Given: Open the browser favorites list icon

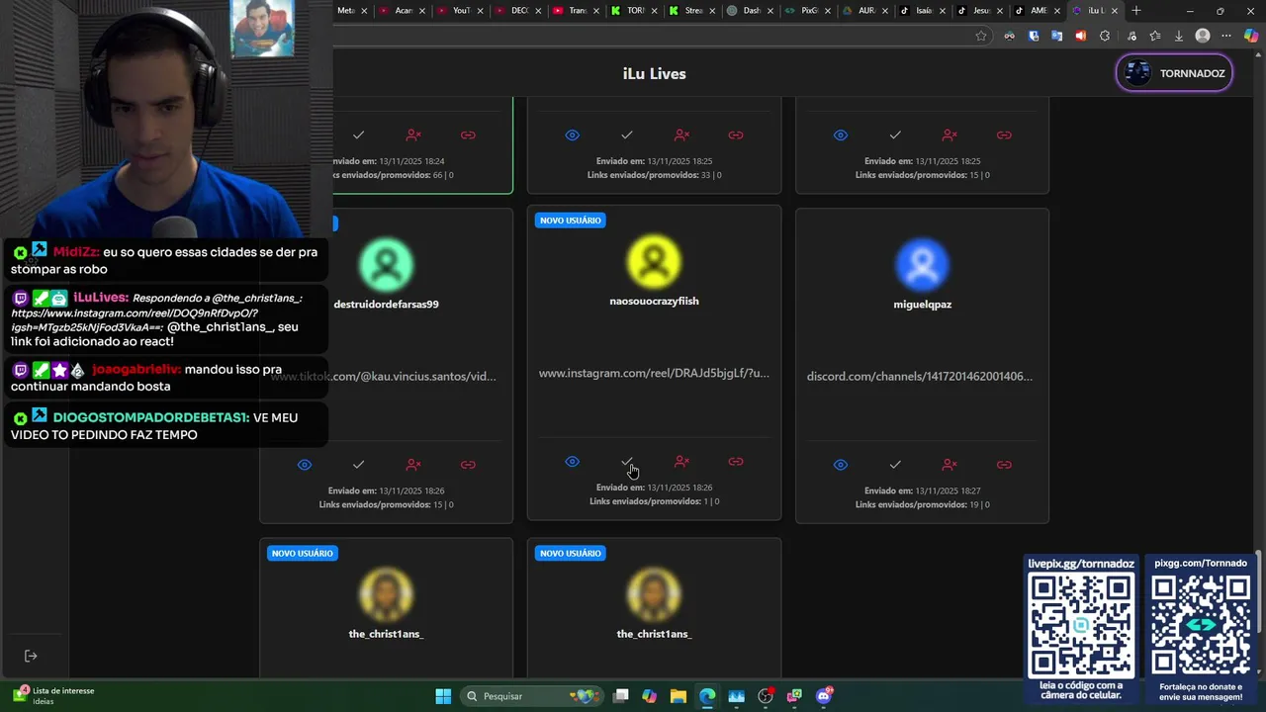Looking at the screenshot, I should 1154,36.
